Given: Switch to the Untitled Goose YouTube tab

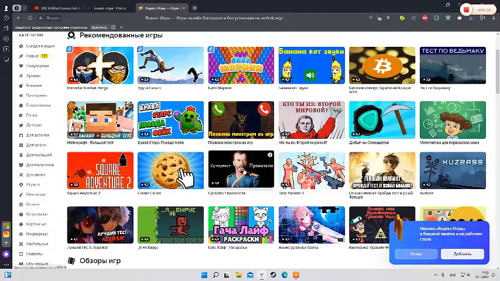Looking at the screenshot, I should click(x=58, y=8).
